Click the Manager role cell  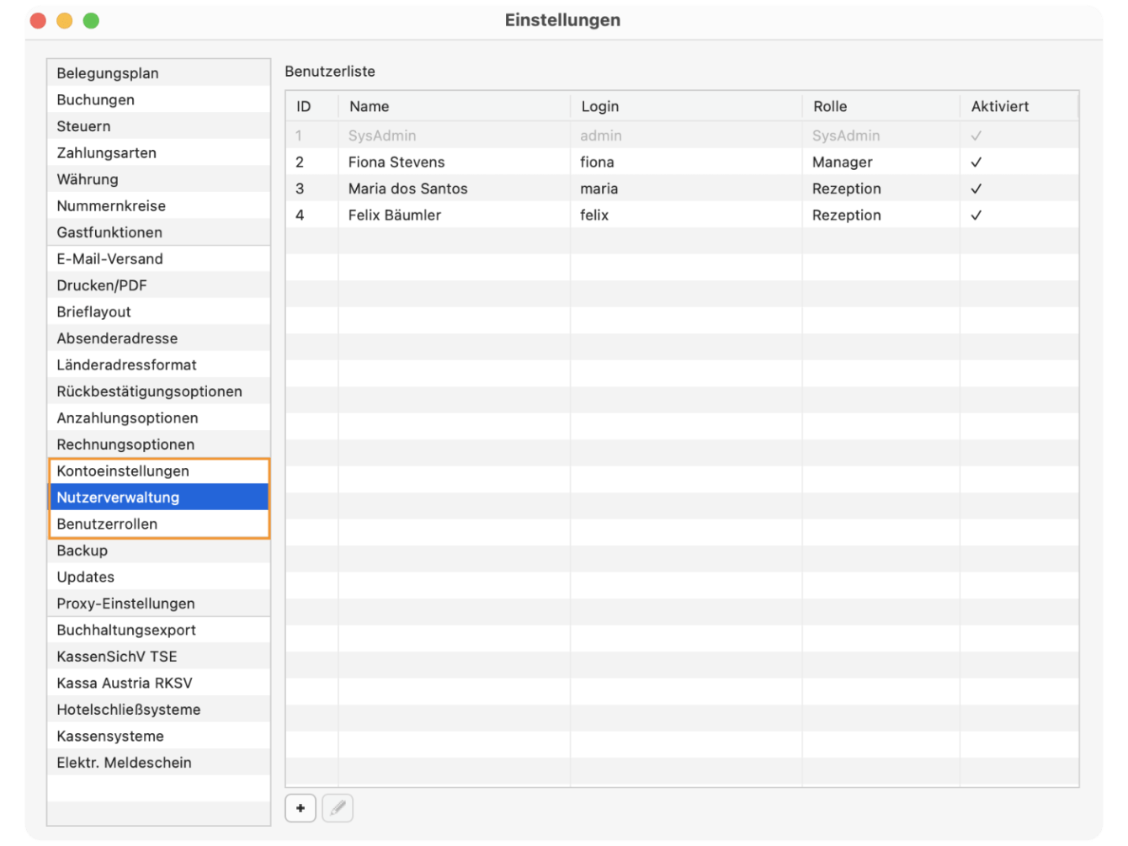pos(881,162)
